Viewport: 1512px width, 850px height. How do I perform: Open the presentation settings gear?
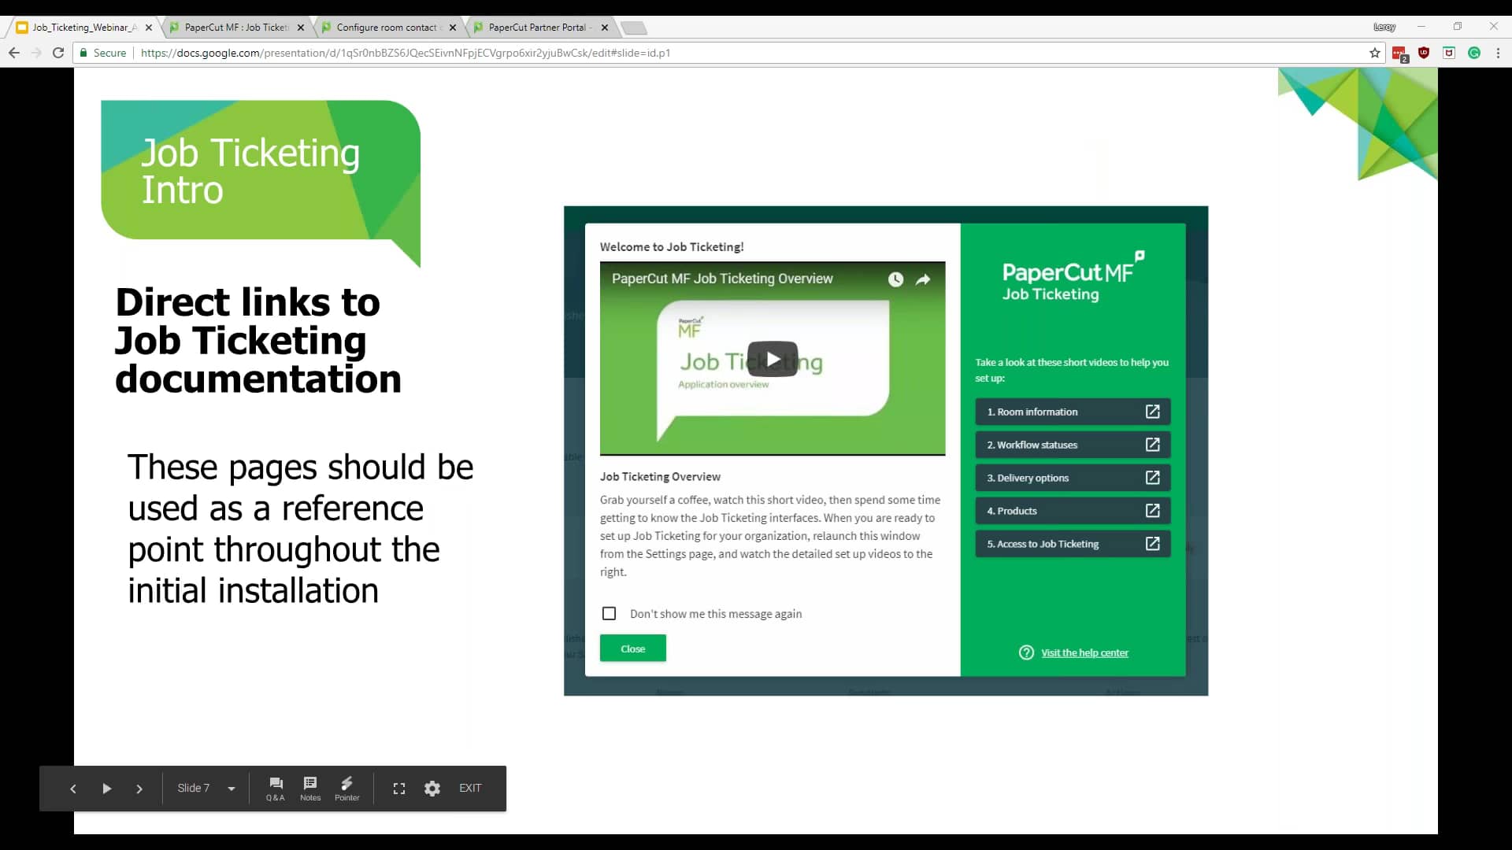pos(432,788)
